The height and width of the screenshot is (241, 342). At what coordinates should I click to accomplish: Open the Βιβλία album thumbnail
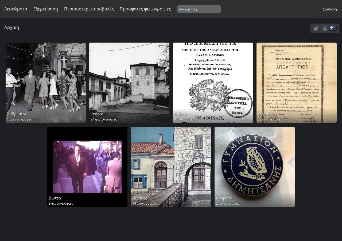[x=213, y=83]
